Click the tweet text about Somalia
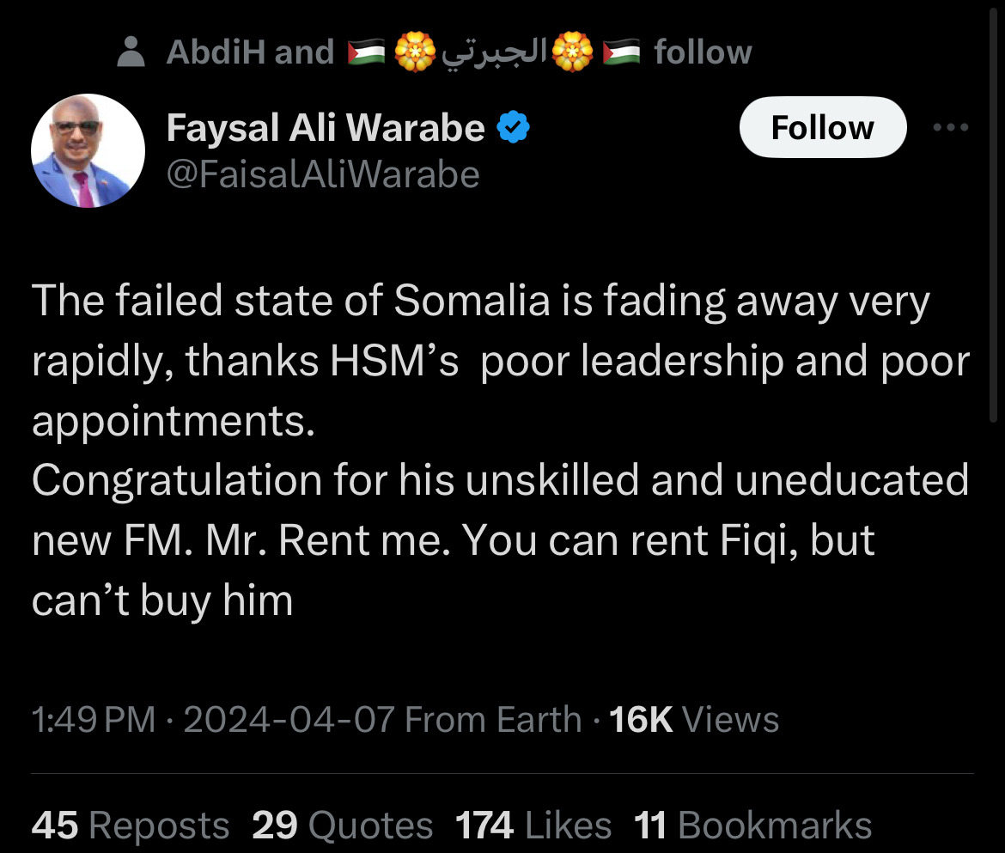1005x853 pixels. coord(500,451)
